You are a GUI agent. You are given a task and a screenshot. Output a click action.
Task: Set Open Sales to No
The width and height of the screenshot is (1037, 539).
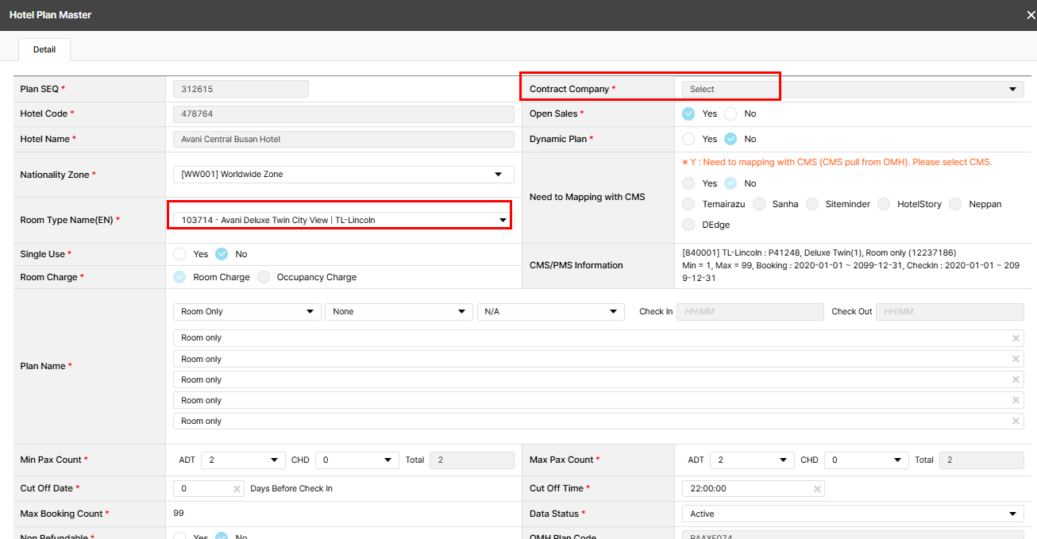click(x=731, y=114)
